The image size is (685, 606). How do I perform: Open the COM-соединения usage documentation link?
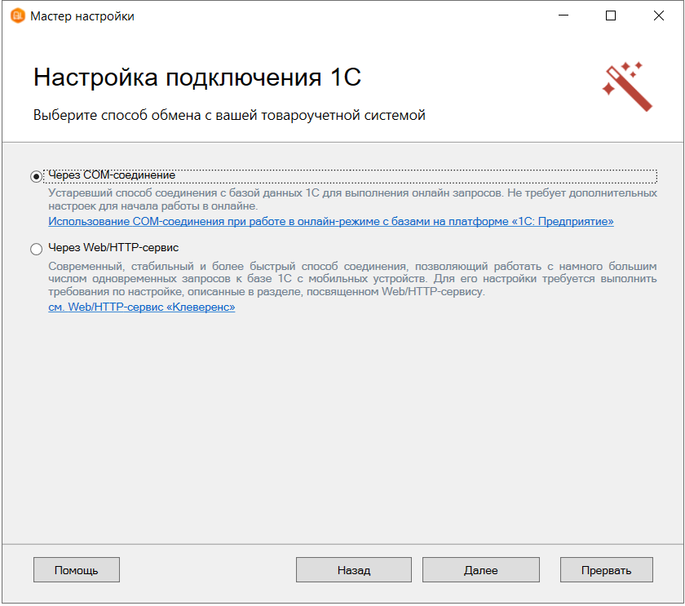point(331,222)
